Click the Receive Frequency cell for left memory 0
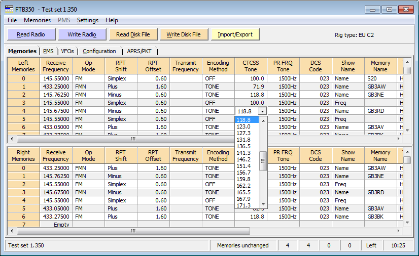This screenshot has width=419, height=256. [x=56, y=78]
